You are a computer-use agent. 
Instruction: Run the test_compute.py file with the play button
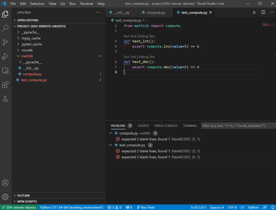point(254,12)
